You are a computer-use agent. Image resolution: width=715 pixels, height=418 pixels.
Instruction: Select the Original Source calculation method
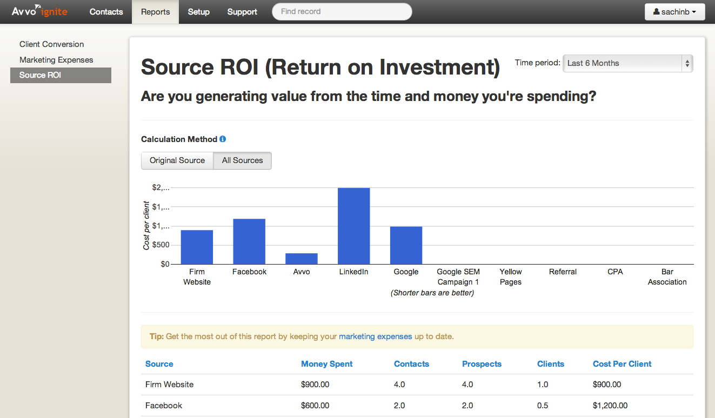(x=177, y=160)
